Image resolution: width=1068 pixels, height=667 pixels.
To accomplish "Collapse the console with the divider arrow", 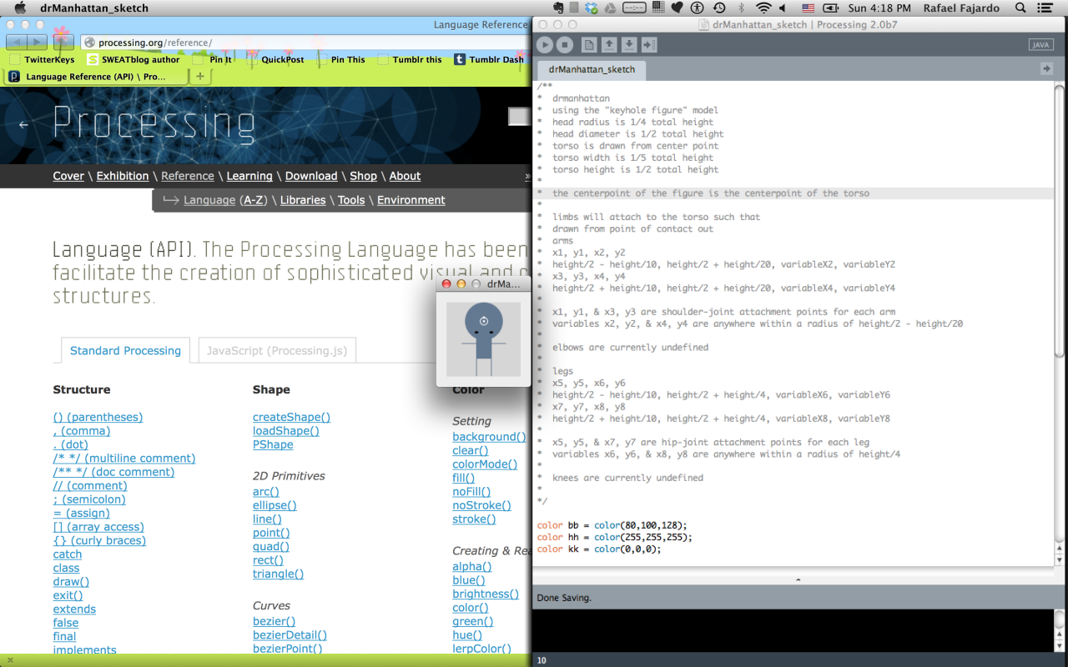I will pyautogui.click(x=798, y=579).
